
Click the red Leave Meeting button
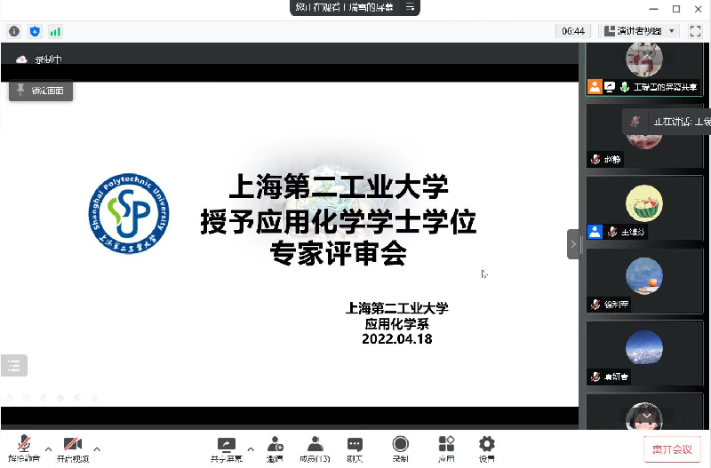click(x=672, y=448)
